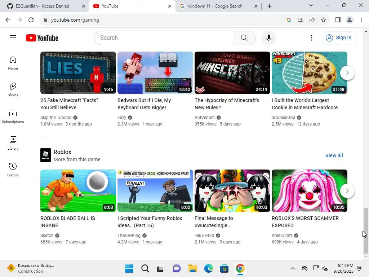
Task: Click the Google icon in address bar
Action: [x=289, y=20]
